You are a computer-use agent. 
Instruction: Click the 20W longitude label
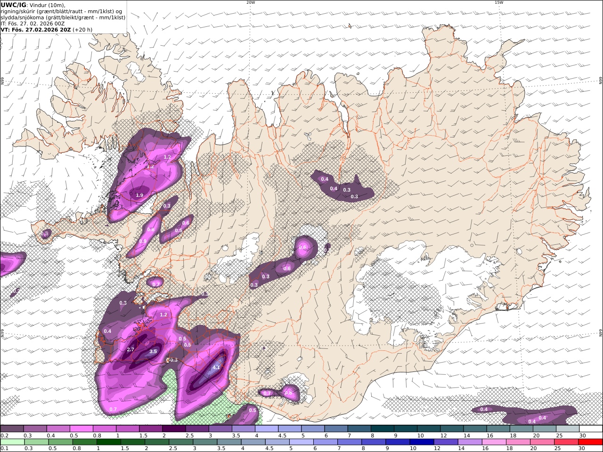(251, 2)
